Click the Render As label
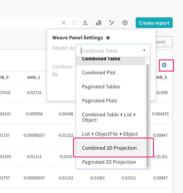 coord(64,48)
